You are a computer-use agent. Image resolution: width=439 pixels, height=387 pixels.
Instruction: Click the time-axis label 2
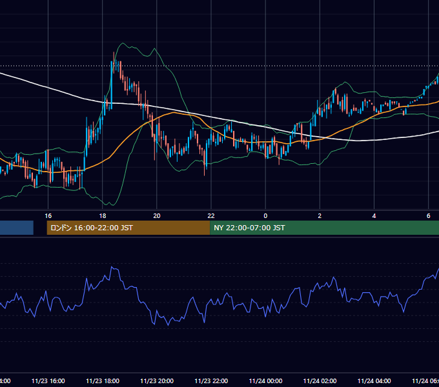click(x=320, y=215)
